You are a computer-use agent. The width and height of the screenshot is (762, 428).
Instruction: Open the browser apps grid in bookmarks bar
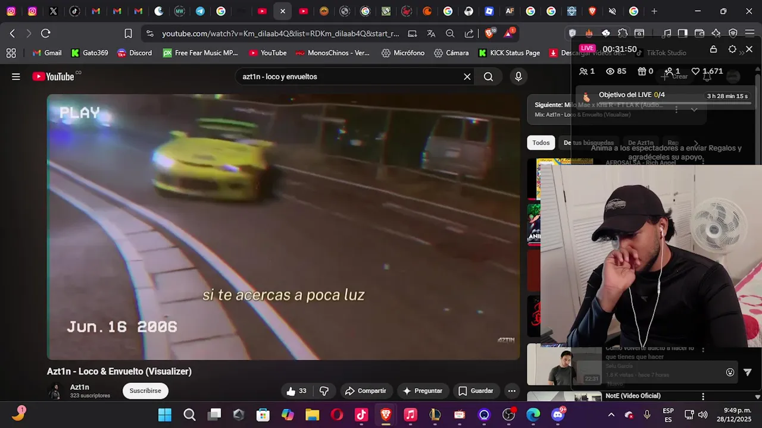coord(11,53)
